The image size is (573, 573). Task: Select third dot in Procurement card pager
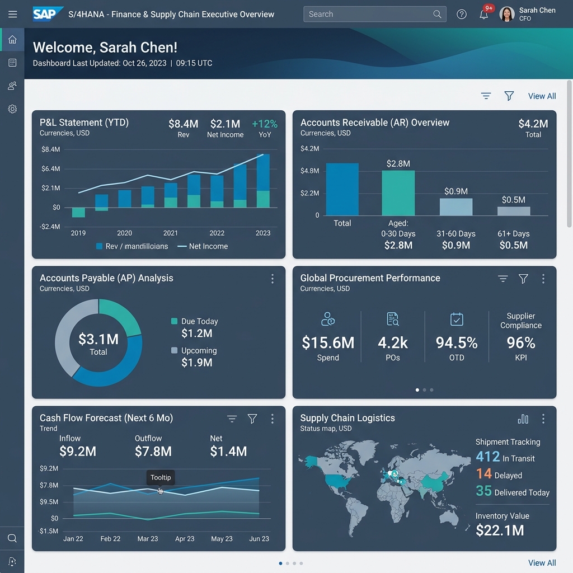pos(431,390)
